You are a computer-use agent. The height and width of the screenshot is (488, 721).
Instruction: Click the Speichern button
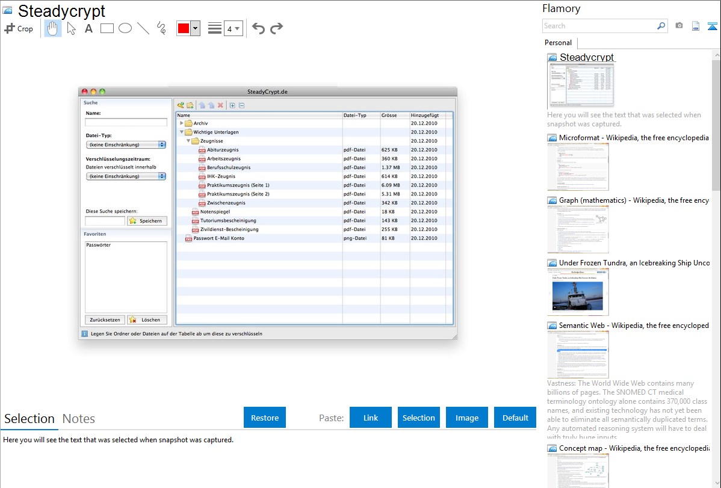click(x=147, y=221)
